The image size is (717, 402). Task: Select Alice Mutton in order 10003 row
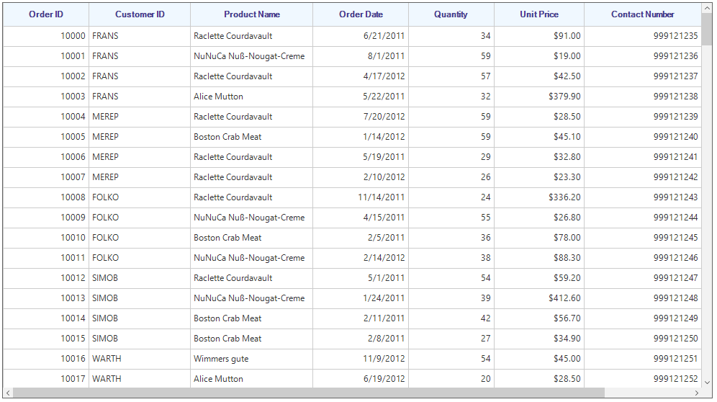click(x=251, y=96)
